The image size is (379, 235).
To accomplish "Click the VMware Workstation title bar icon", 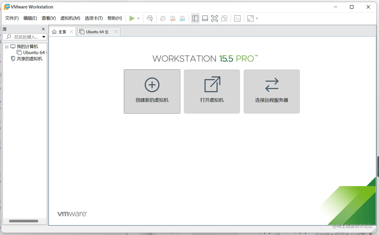I will 7,7.
